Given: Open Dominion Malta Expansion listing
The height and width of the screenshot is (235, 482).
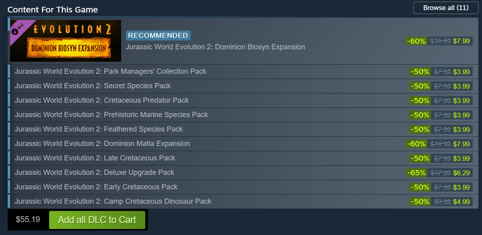Looking at the screenshot, I should click(102, 144).
